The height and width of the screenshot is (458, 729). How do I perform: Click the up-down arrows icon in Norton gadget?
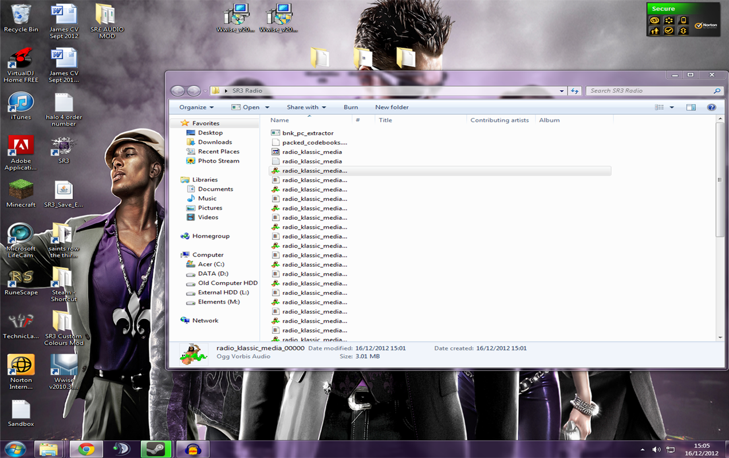point(683,31)
